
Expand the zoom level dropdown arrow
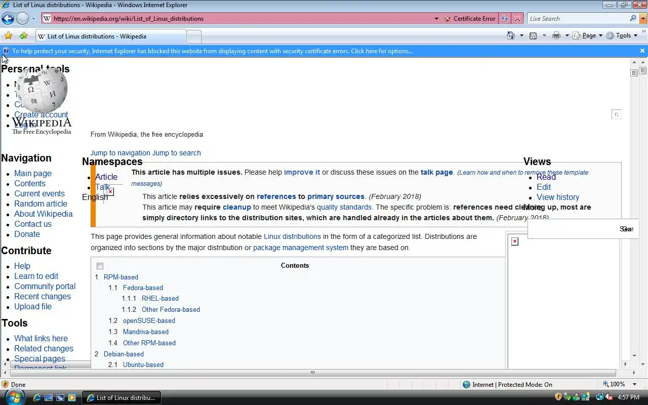(x=635, y=384)
